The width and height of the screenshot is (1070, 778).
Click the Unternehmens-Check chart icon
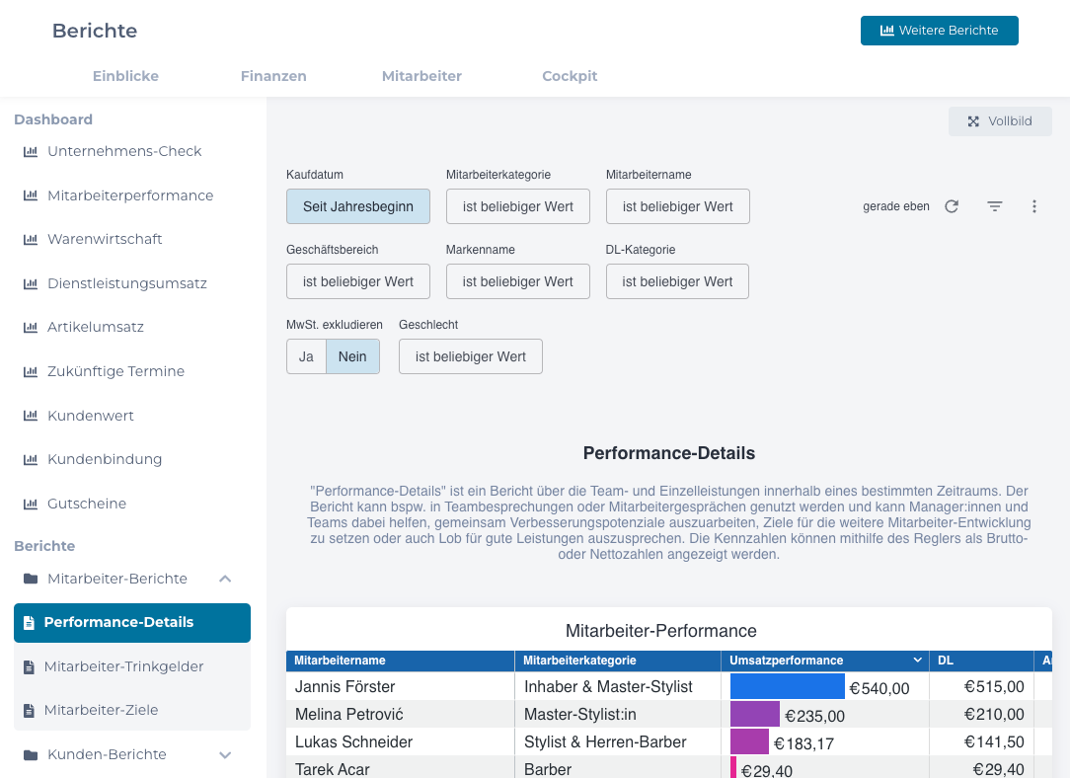(30, 151)
